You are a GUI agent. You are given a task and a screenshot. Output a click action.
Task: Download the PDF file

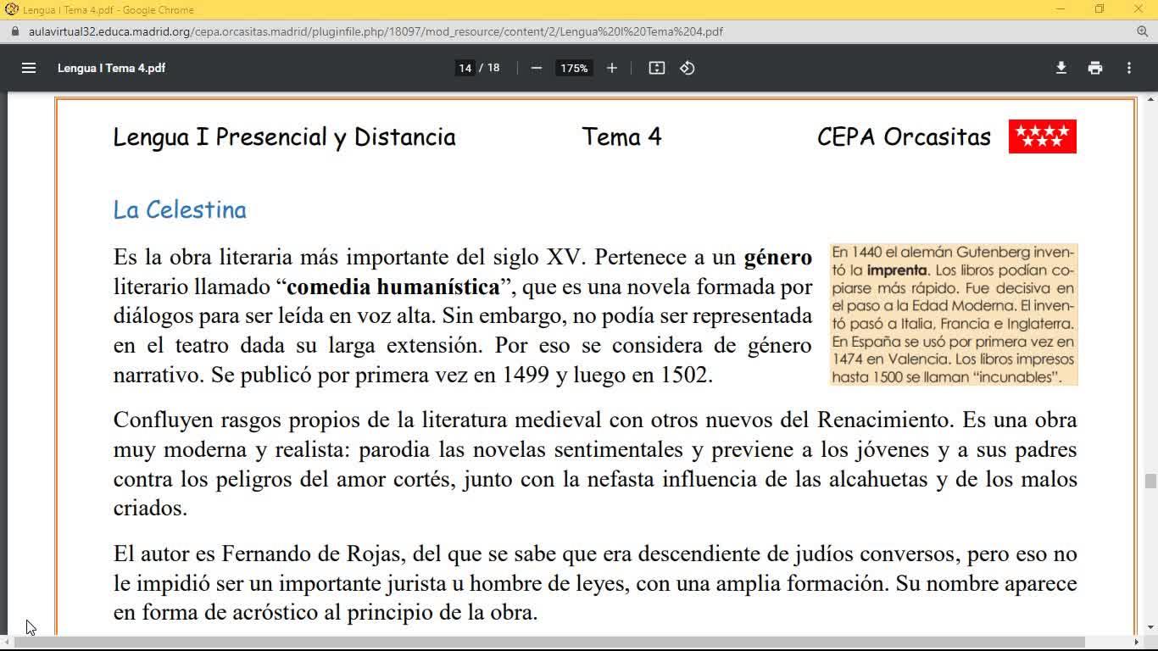(1061, 68)
